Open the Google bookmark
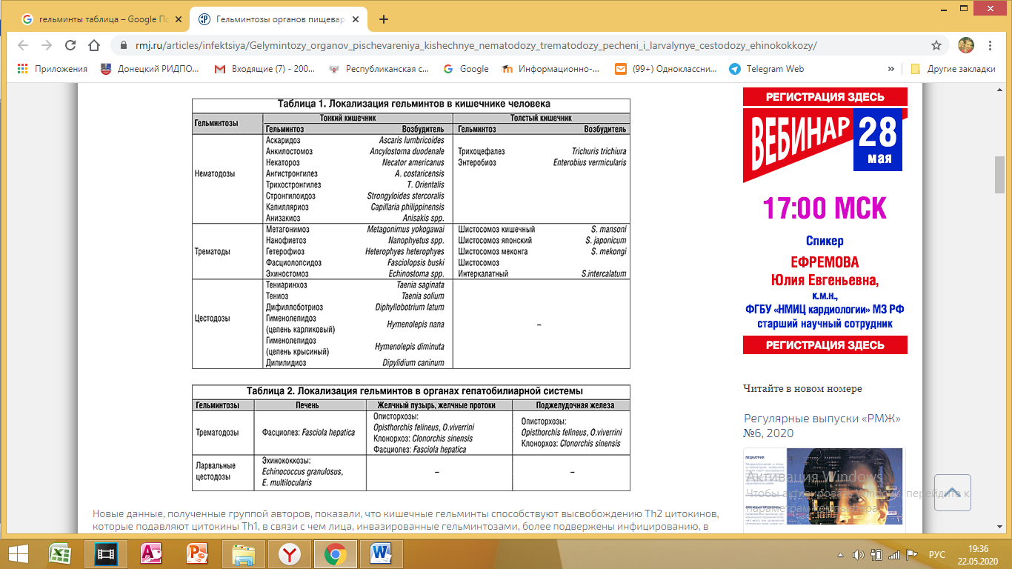 coord(466,69)
